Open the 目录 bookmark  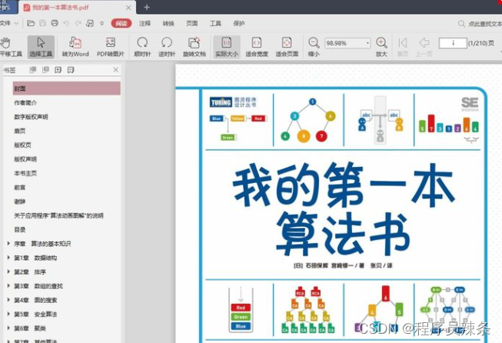[x=19, y=230]
